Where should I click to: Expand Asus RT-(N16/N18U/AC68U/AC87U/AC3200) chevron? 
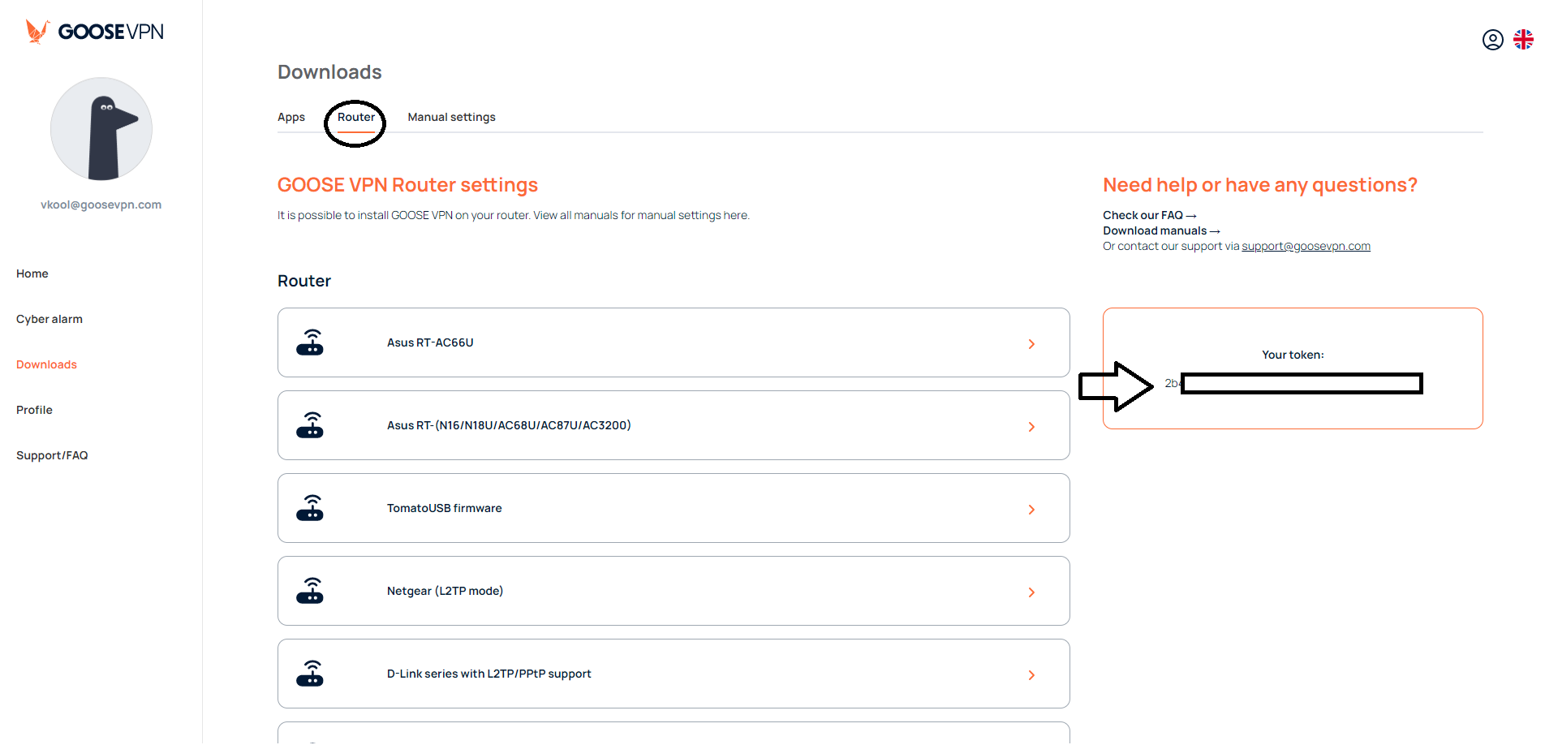[1031, 427]
